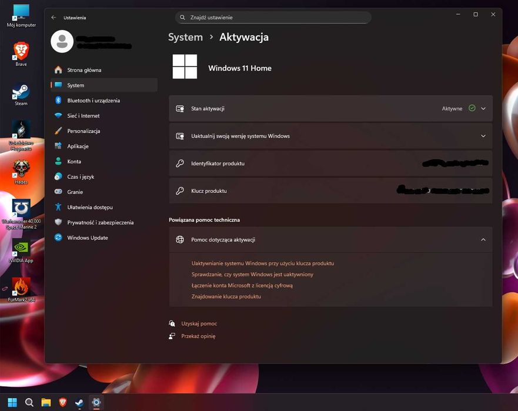The height and width of the screenshot is (411, 518).
Task: Maximize the Ustawienia window
Action: click(x=476, y=15)
